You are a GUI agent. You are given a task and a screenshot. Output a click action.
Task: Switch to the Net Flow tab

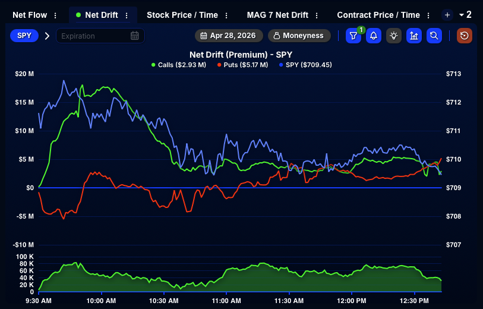30,15
